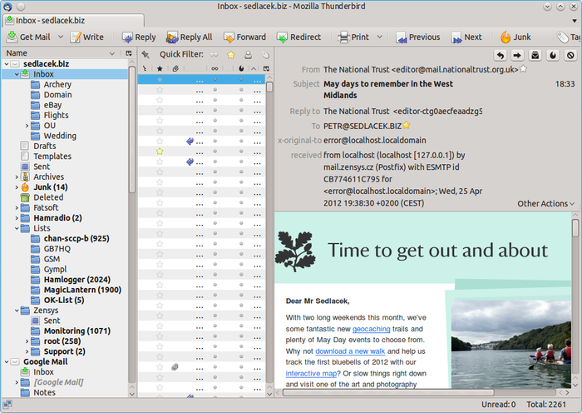Screen dimensions: 582x413
Task: Click the star next to PETR@SEDLACEK.BIZ
Action: click(x=407, y=125)
